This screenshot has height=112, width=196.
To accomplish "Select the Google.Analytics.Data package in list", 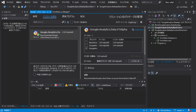I will pyautogui.click(x=54, y=35).
